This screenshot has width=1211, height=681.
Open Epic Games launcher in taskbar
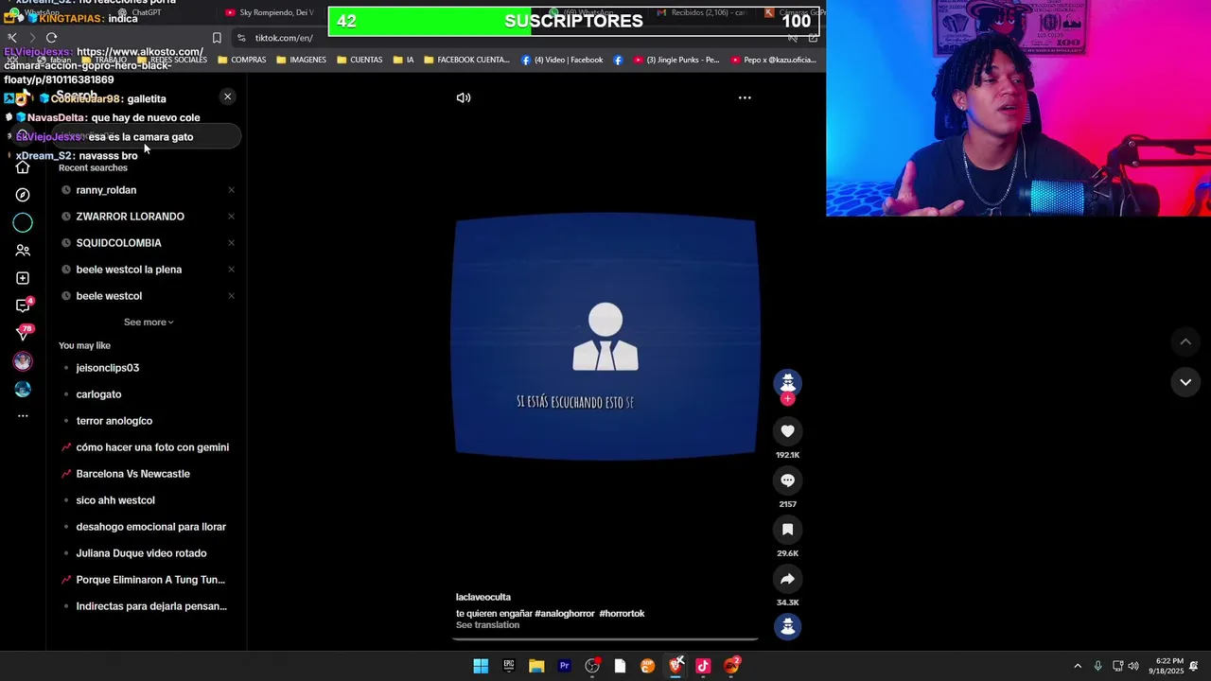click(x=508, y=666)
